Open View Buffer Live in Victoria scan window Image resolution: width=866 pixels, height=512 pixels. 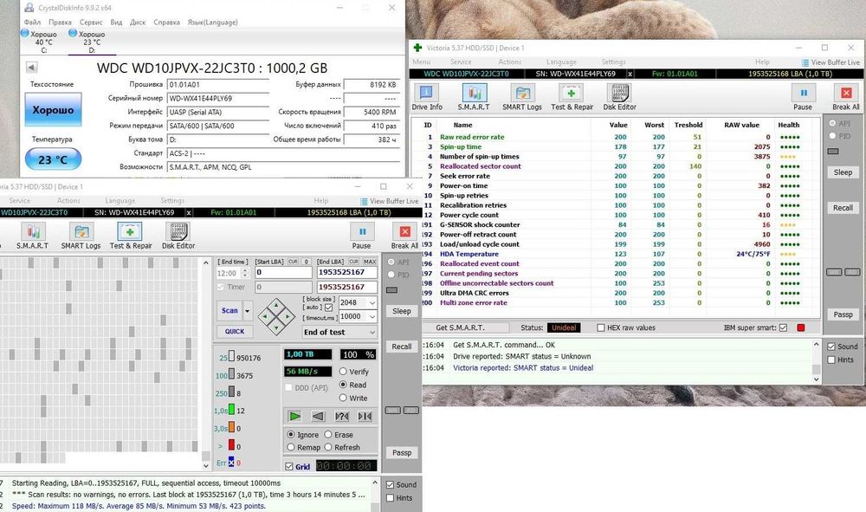click(390, 201)
